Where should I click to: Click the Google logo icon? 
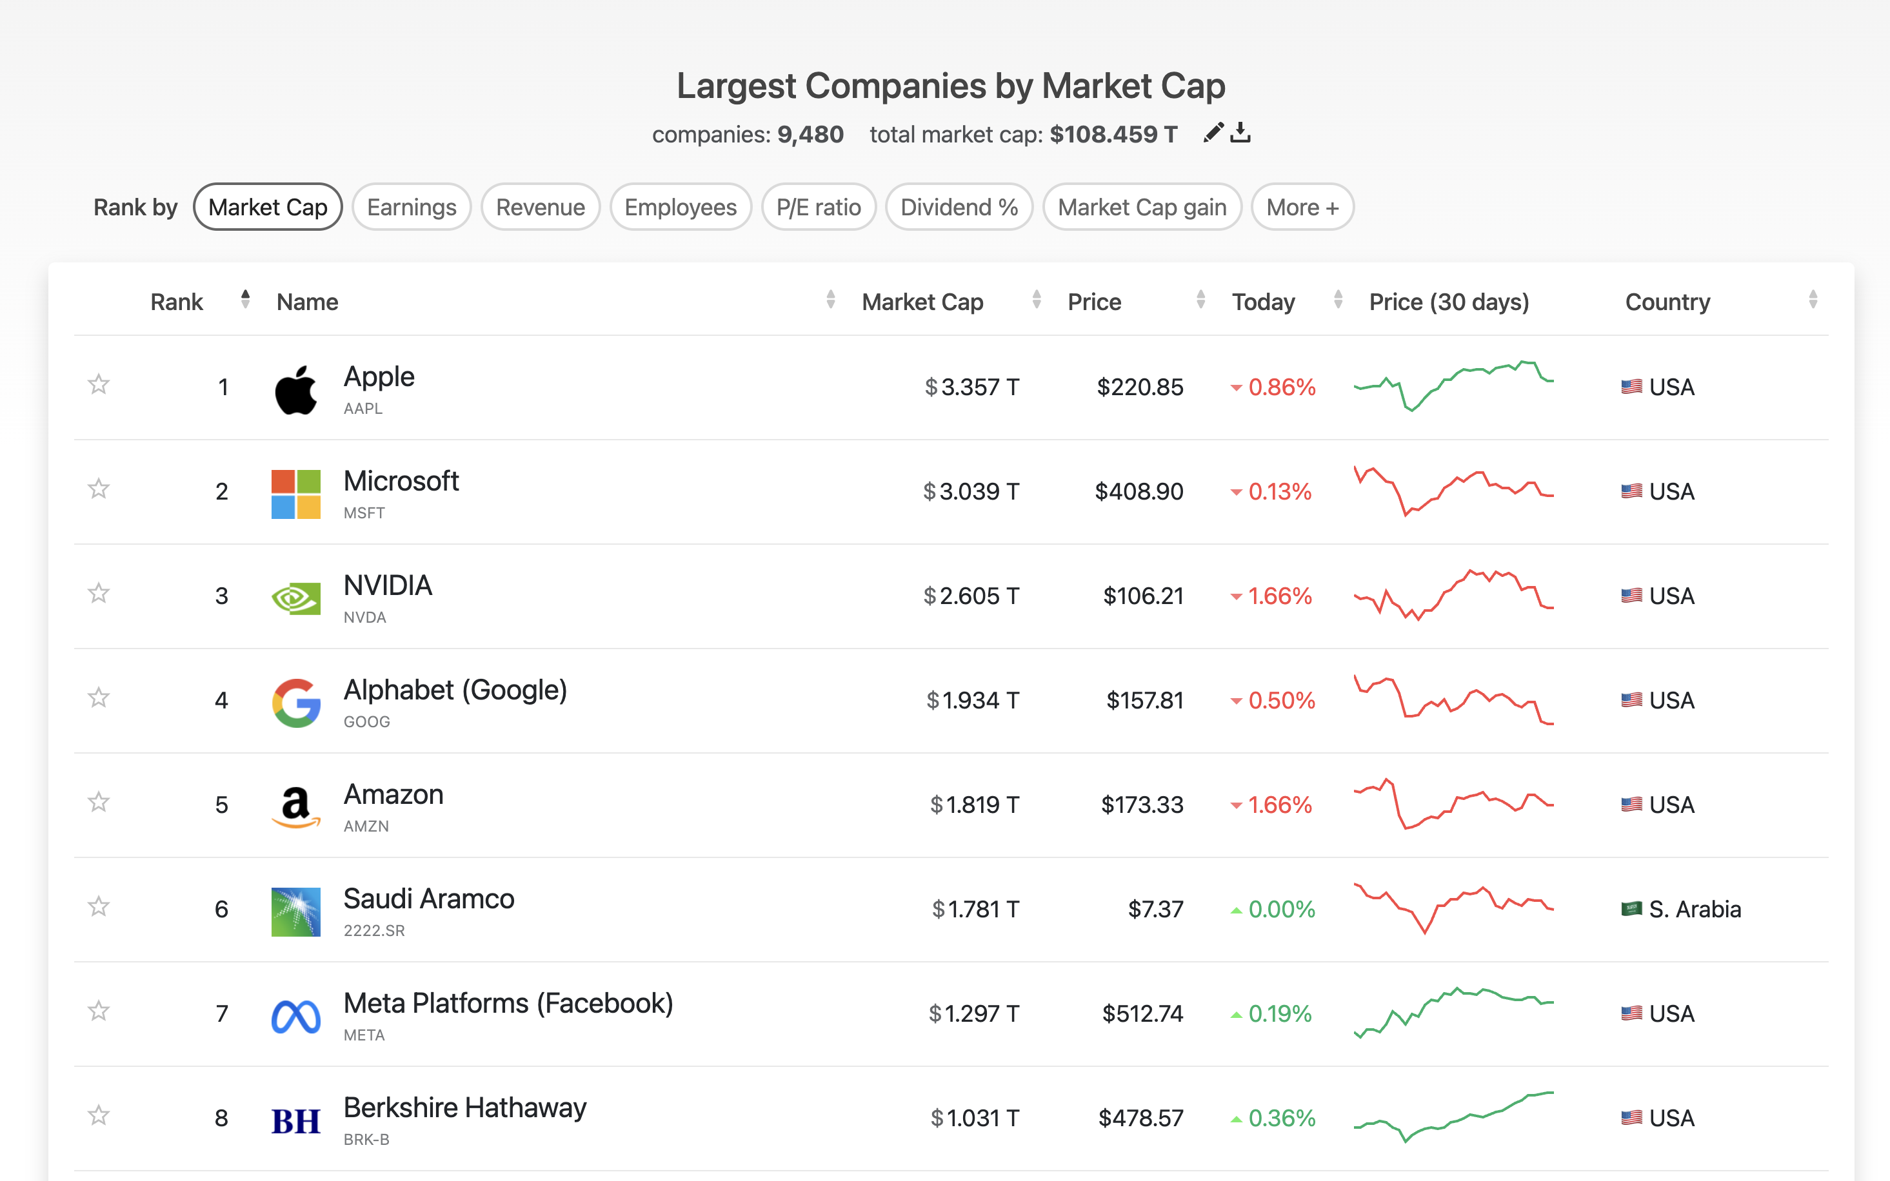(295, 703)
